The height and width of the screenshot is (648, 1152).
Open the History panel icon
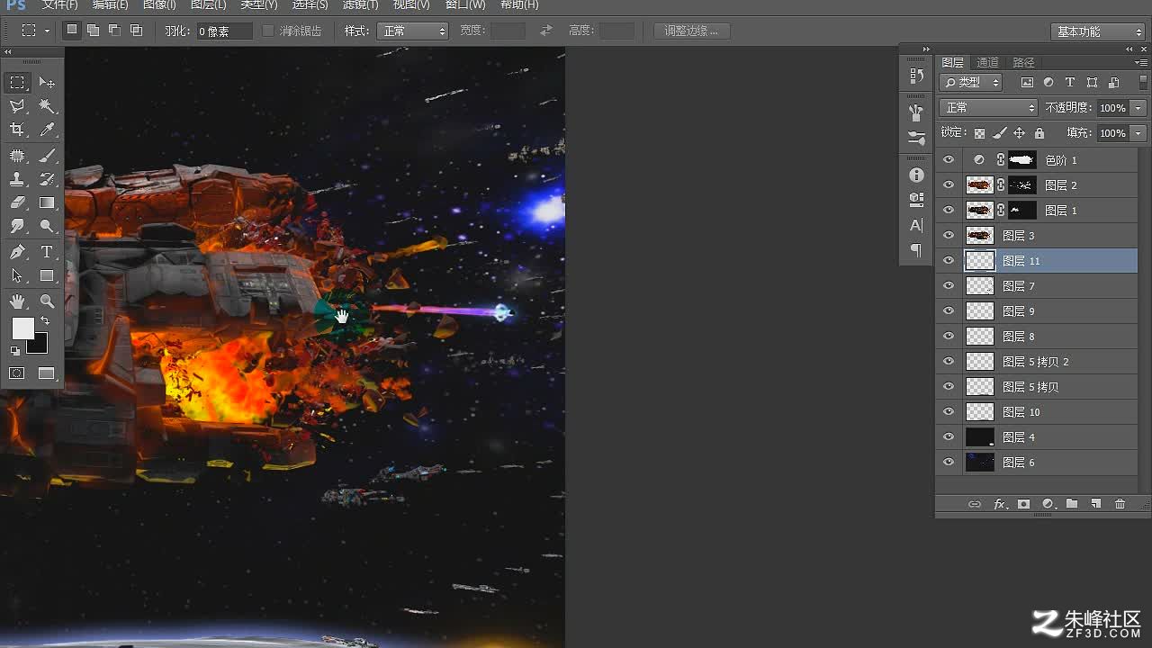pos(916,76)
